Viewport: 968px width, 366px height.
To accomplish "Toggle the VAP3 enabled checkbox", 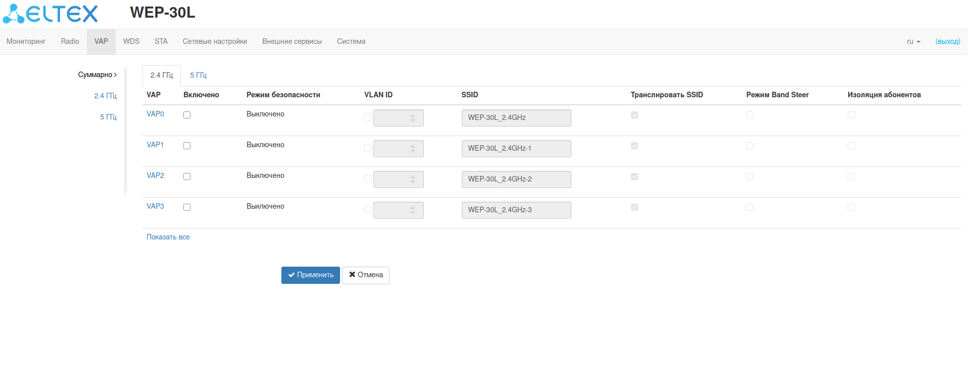I will (x=187, y=207).
